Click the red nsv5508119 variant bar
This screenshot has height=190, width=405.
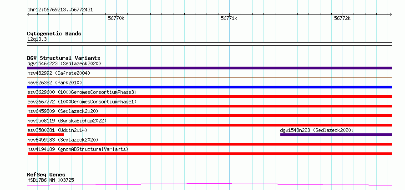[x=209, y=125]
